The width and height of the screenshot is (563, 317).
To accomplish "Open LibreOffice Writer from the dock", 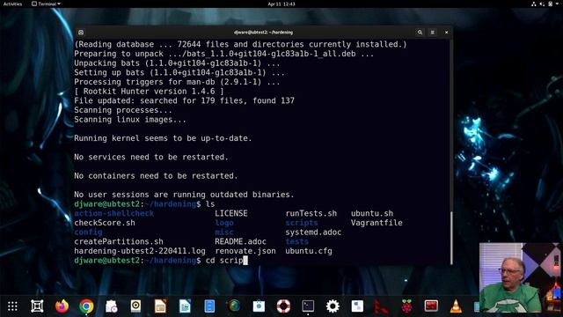I will point(185,306).
